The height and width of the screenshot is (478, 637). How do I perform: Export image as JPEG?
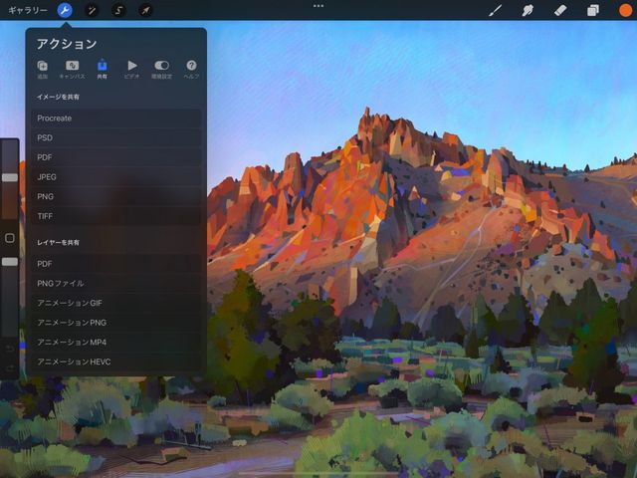tap(116, 177)
